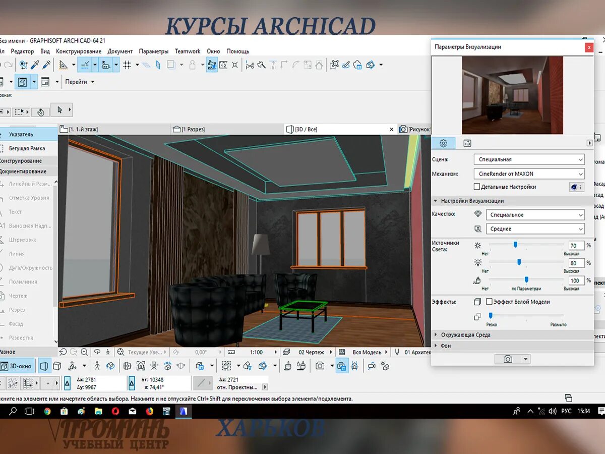Switch to the 1-й этаж tab
The height and width of the screenshot is (454, 605).
point(114,129)
